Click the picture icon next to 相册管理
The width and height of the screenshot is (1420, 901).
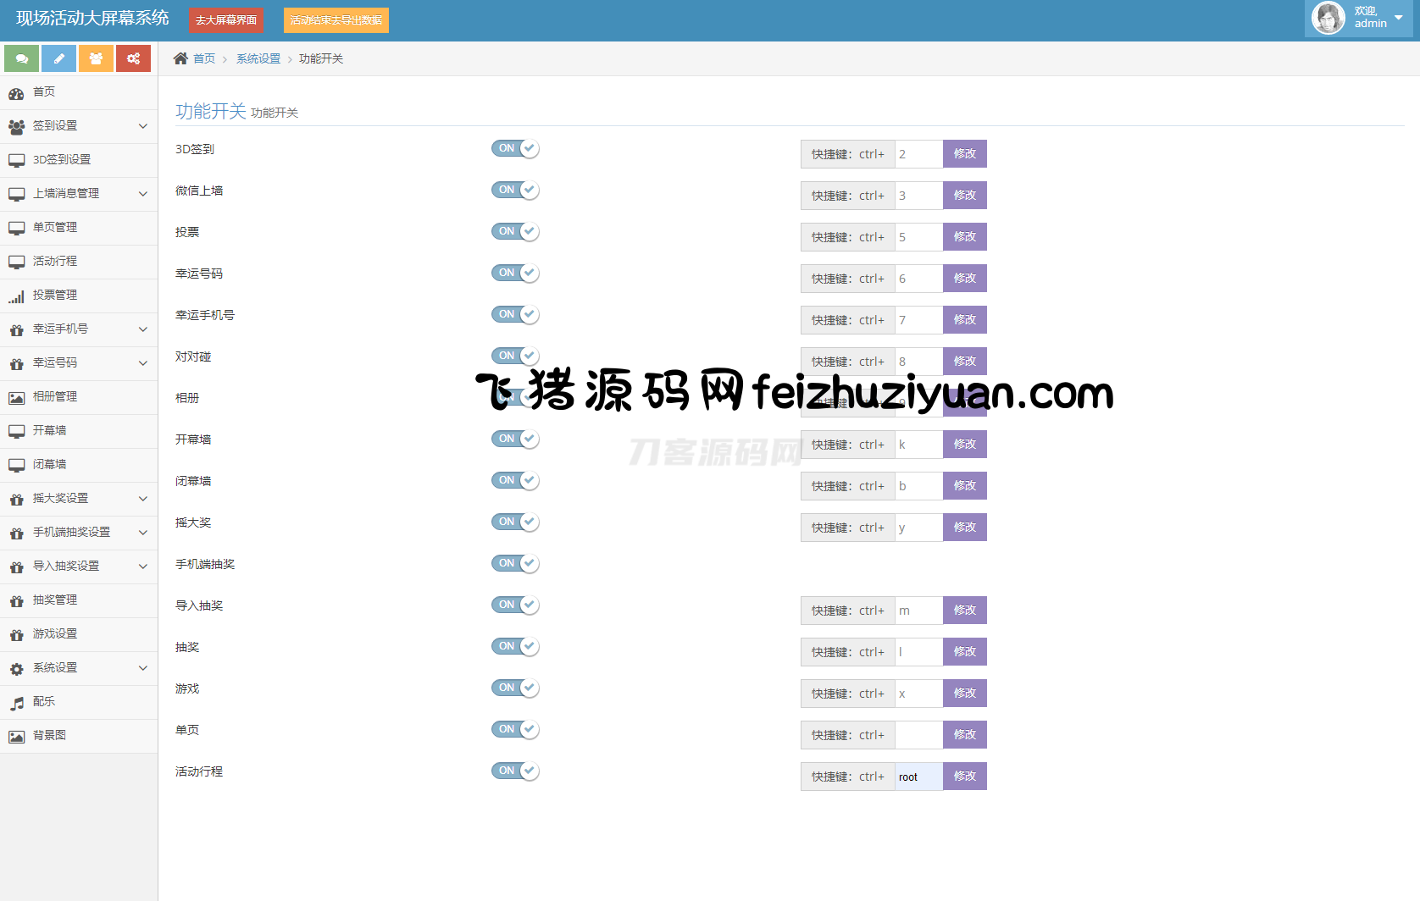(17, 398)
